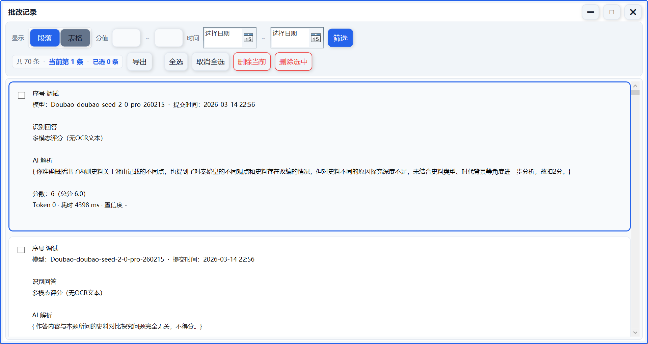Click the minimum 分值 input field
This screenshot has width=648, height=344.
click(126, 38)
